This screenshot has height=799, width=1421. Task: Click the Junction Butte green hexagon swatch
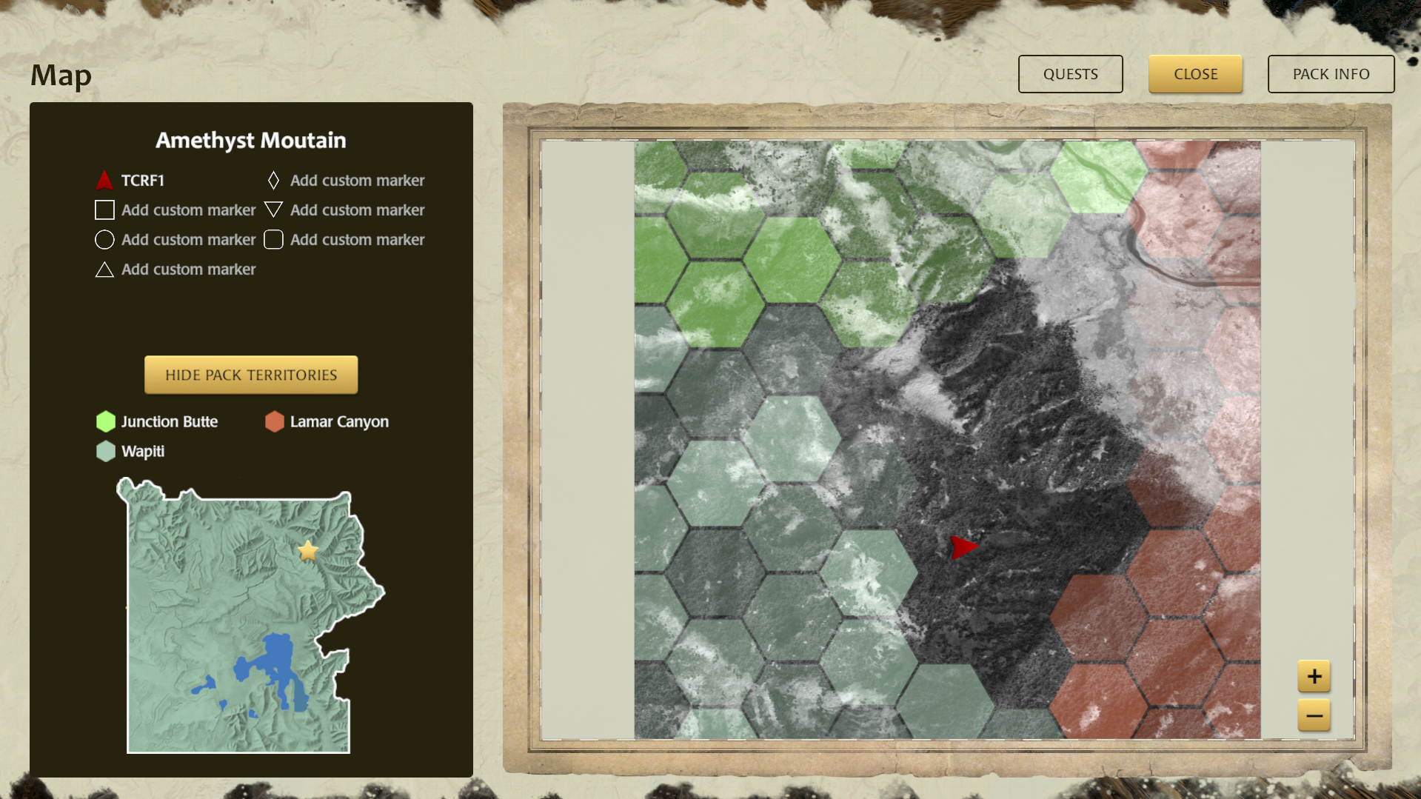pos(106,421)
